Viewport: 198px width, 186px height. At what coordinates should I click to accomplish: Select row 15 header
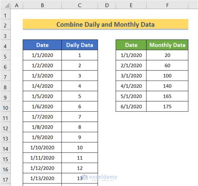click(5, 158)
